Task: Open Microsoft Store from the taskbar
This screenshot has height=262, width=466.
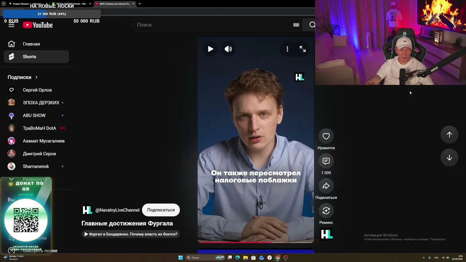Action: (253, 258)
